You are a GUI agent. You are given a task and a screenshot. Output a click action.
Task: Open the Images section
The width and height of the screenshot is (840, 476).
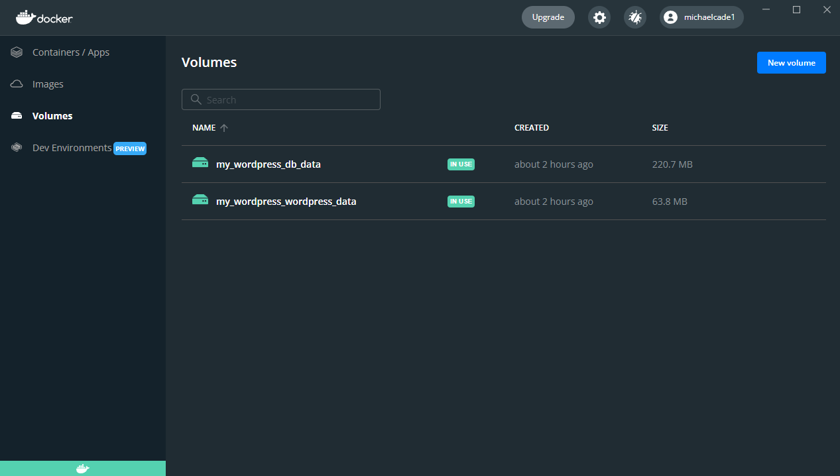point(48,84)
